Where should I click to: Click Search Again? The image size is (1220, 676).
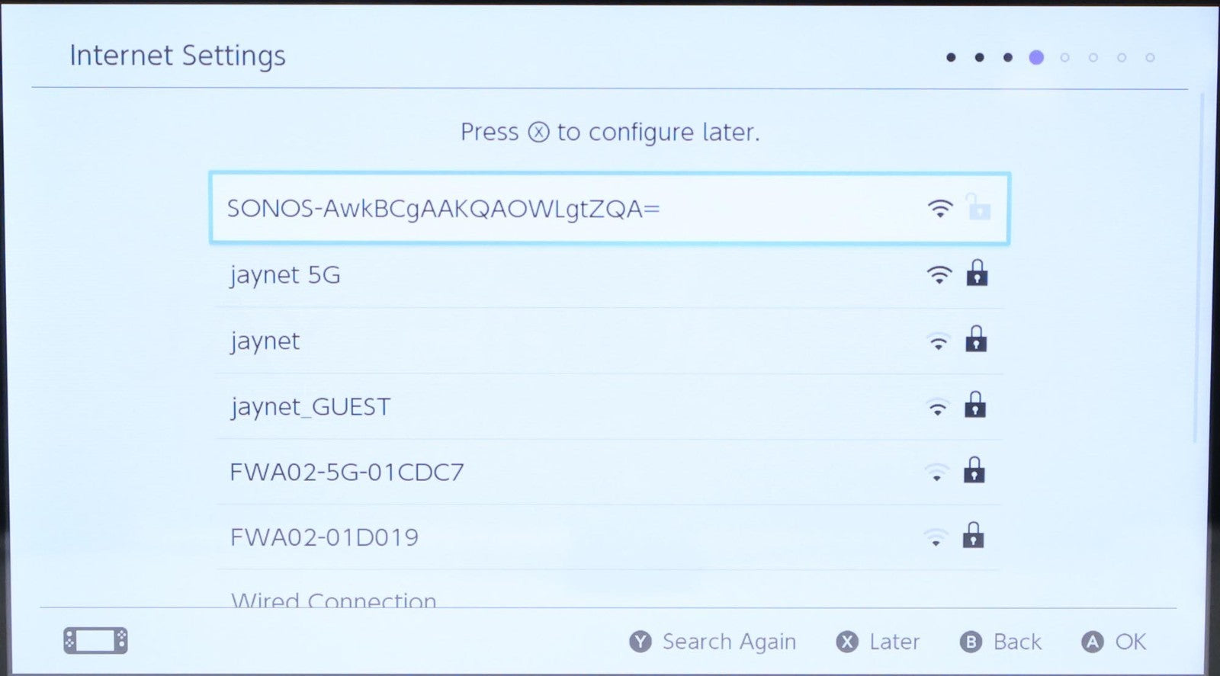(x=714, y=642)
